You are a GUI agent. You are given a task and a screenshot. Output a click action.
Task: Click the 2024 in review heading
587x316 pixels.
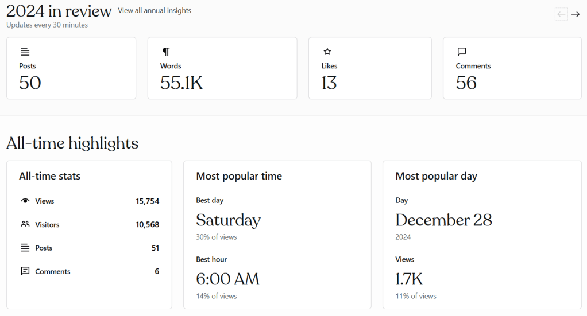(x=59, y=11)
